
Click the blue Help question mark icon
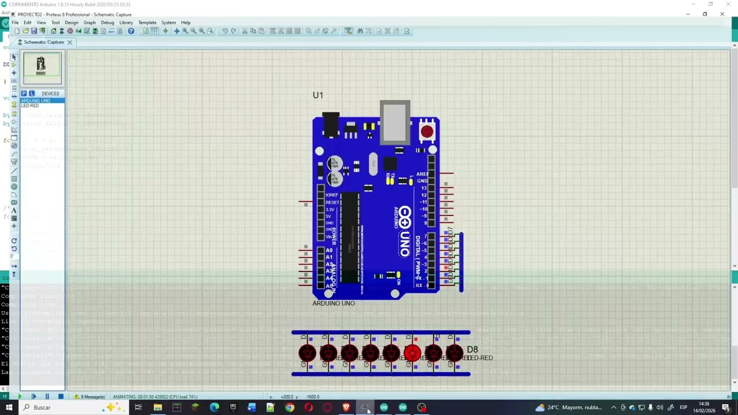[131, 31]
